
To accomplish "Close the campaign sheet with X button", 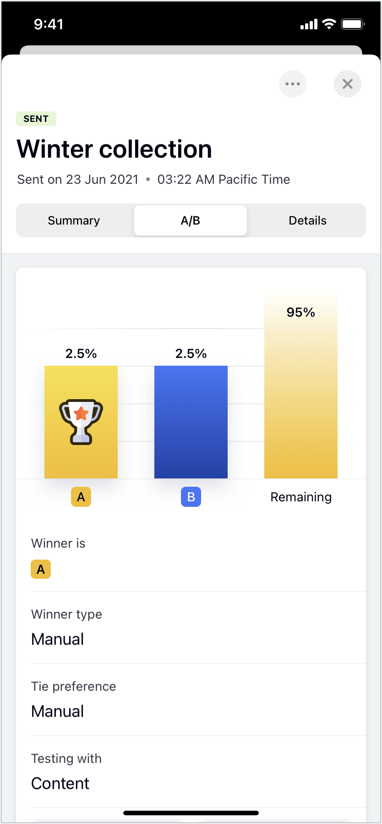I will [x=347, y=84].
